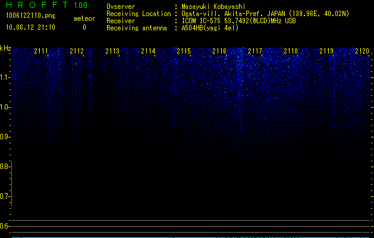Click the 2115 time marker

click(184, 51)
